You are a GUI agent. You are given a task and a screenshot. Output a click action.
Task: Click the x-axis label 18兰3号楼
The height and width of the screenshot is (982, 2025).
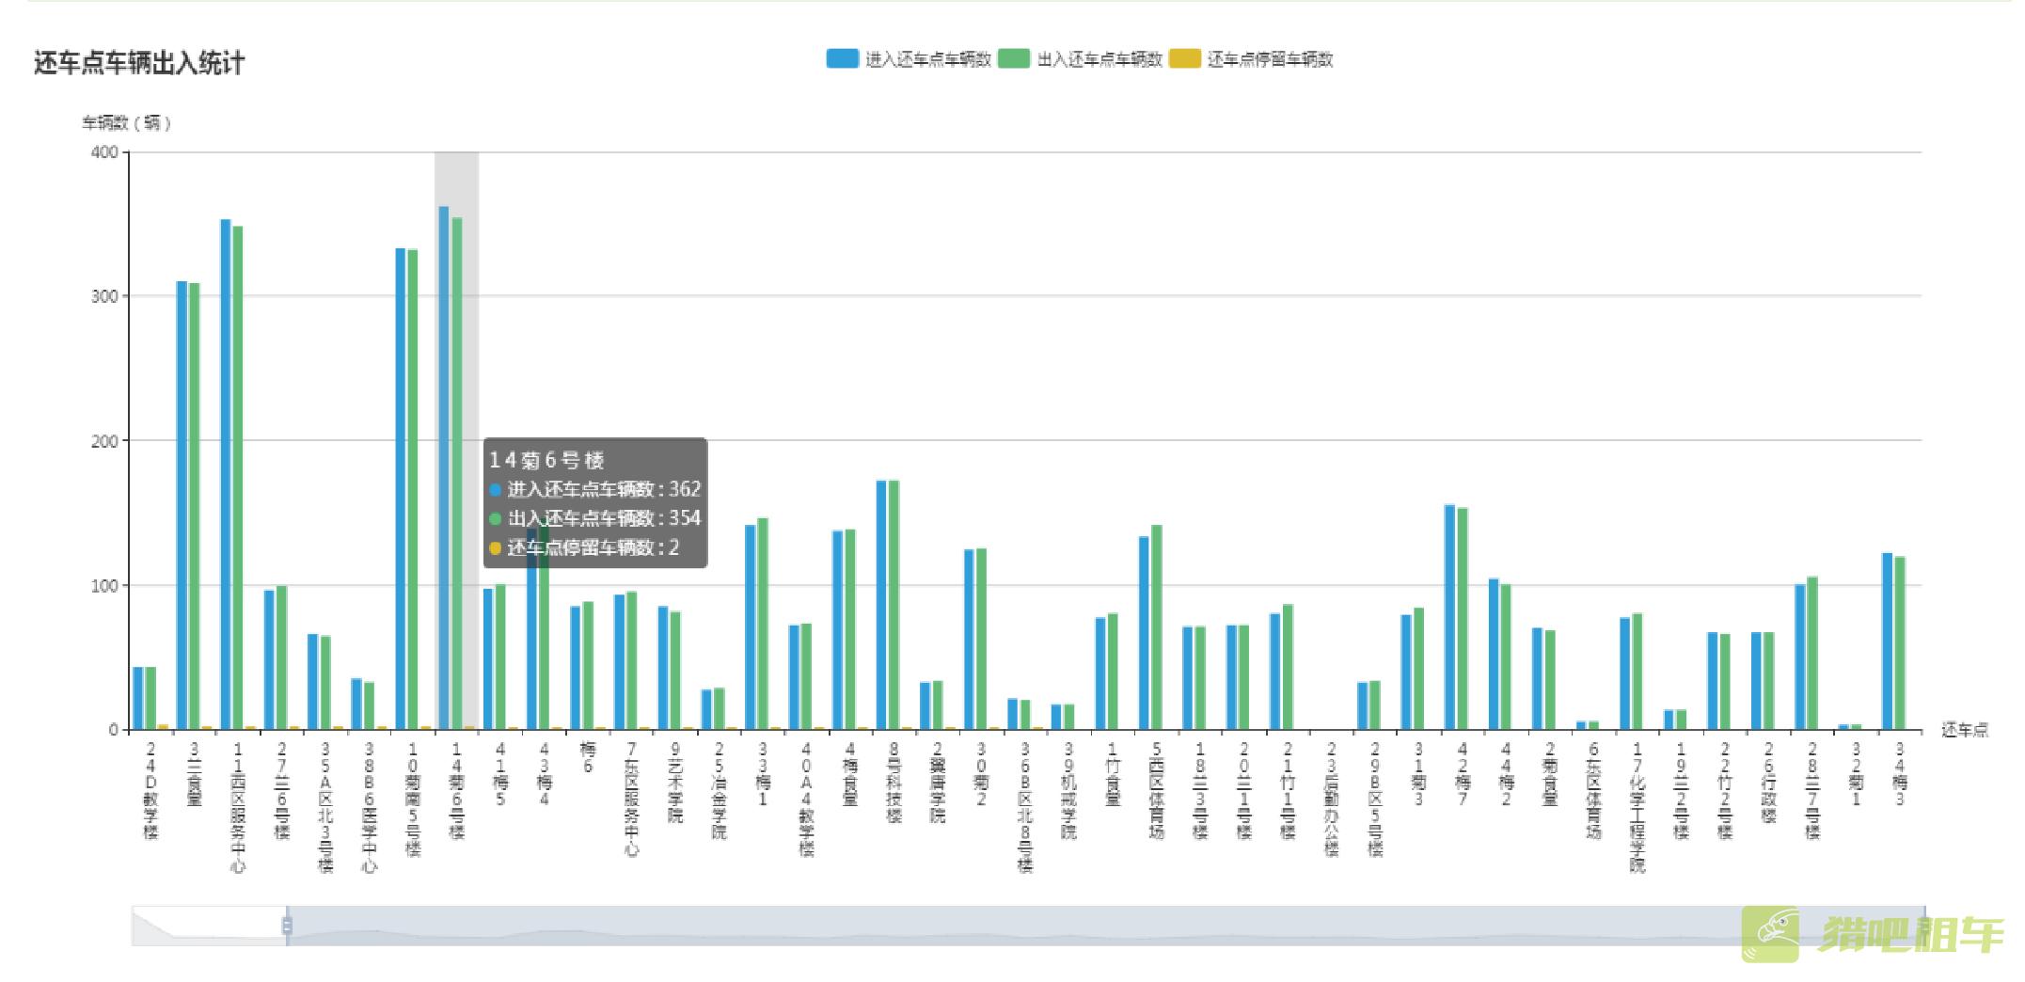[x=1200, y=791]
